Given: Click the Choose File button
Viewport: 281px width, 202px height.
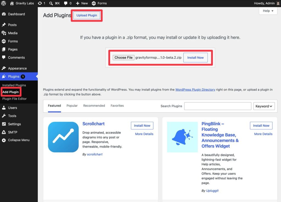Looking at the screenshot, I should pyautogui.click(x=123, y=58).
